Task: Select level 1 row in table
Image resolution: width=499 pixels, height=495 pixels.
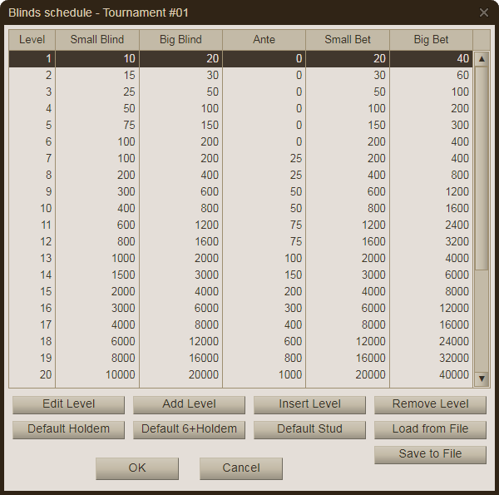Action: 241,59
